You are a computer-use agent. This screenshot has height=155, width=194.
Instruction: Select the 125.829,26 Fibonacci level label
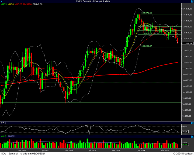click(x=147, y=33)
